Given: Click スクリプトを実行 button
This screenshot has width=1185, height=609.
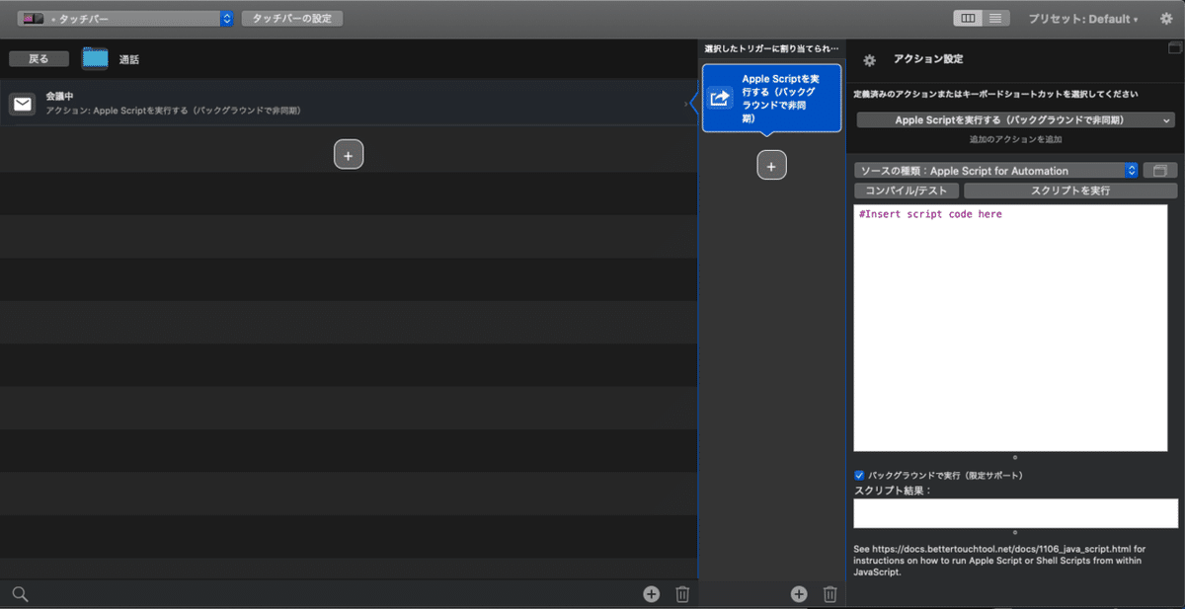Looking at the screenshot, I should [x=1070, y=190].
